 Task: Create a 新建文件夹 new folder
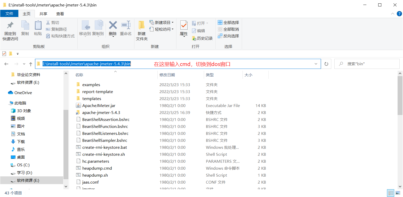coord(142,31)
